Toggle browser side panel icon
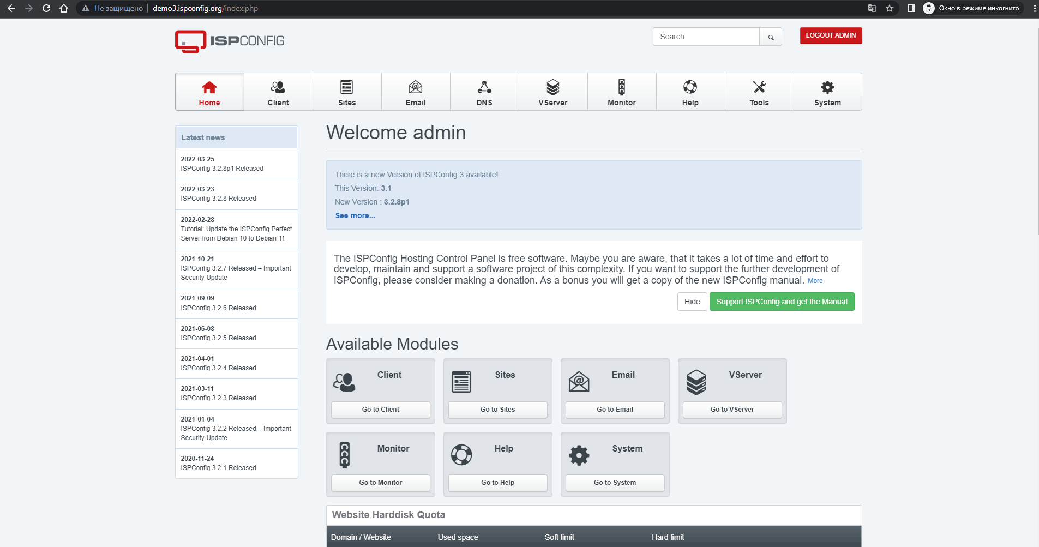1039x547 pixels. coord(911,8)
